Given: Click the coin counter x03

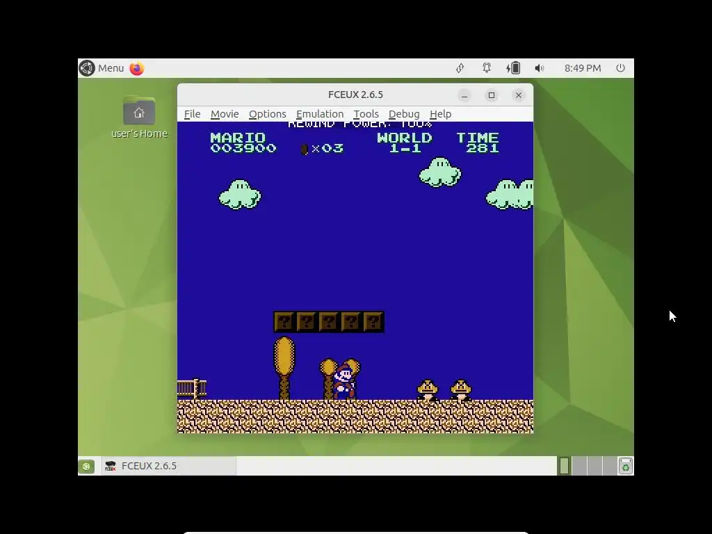Looking at the screenshot, I should (322, 149).
